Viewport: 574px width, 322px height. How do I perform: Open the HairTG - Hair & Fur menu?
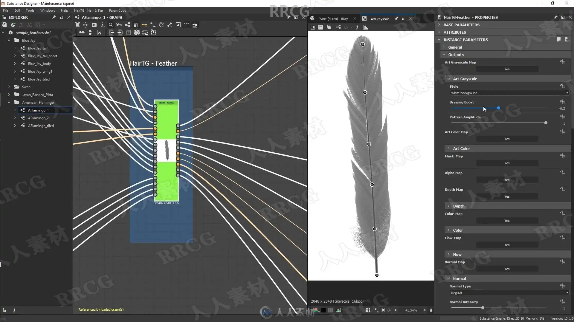click(88, 10)
